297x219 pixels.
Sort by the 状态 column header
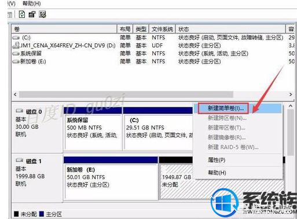230,29
